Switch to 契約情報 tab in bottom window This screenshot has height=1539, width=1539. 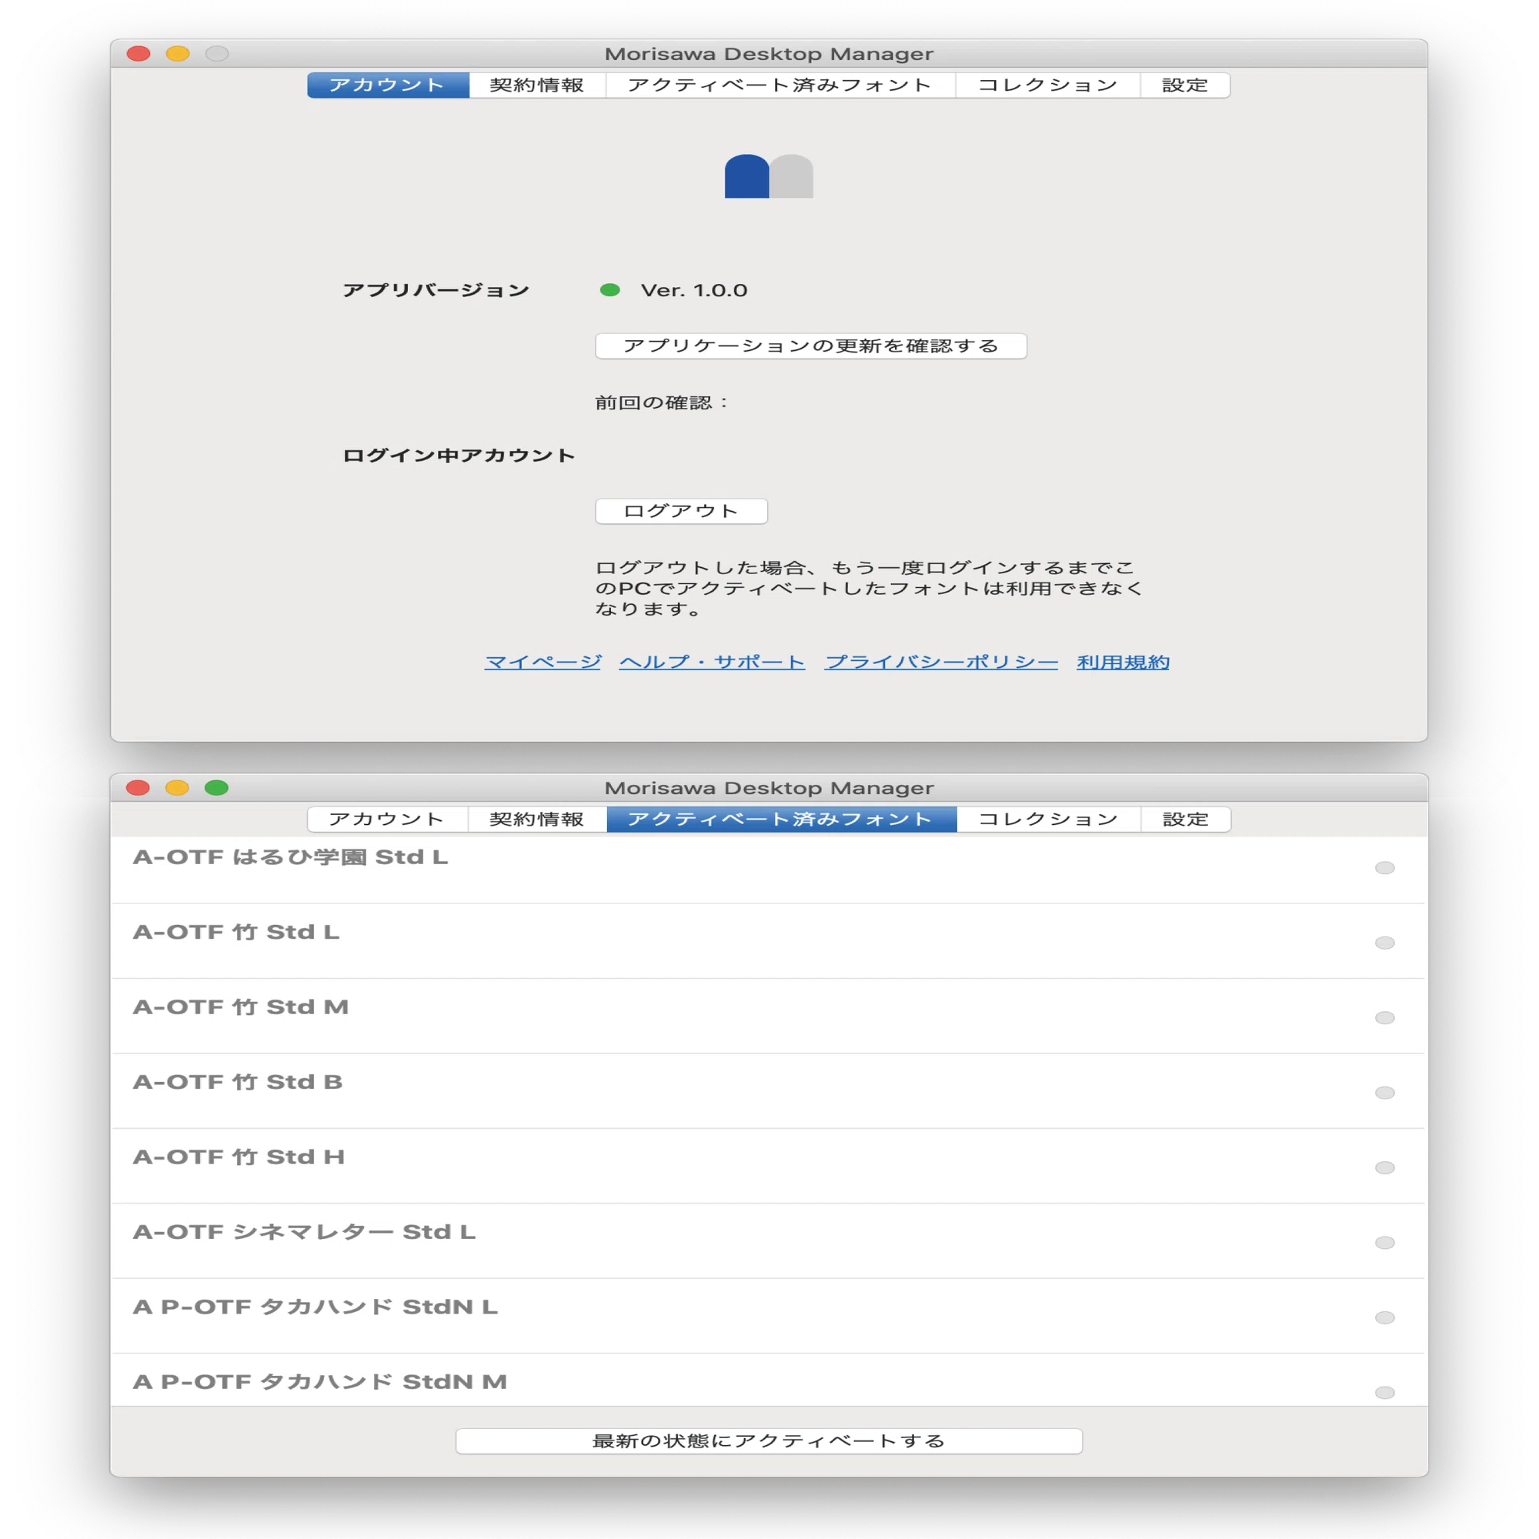[537, 819]
